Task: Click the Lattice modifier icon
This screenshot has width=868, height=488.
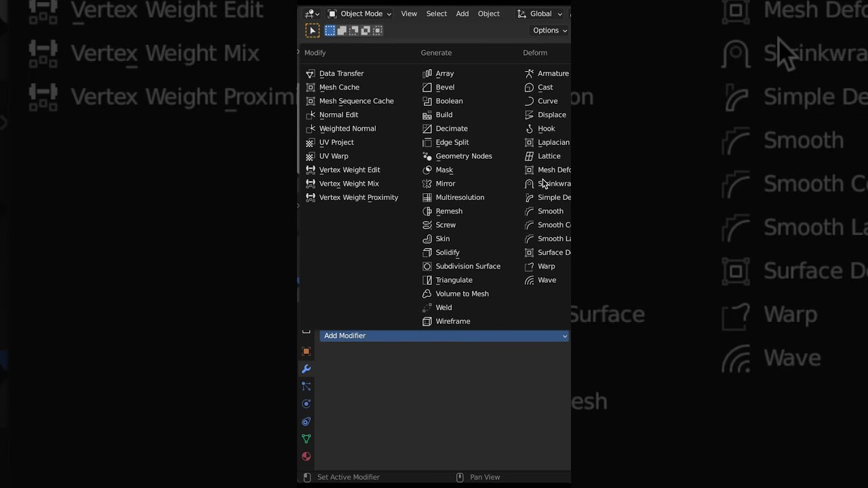Action: click(530, 156)
